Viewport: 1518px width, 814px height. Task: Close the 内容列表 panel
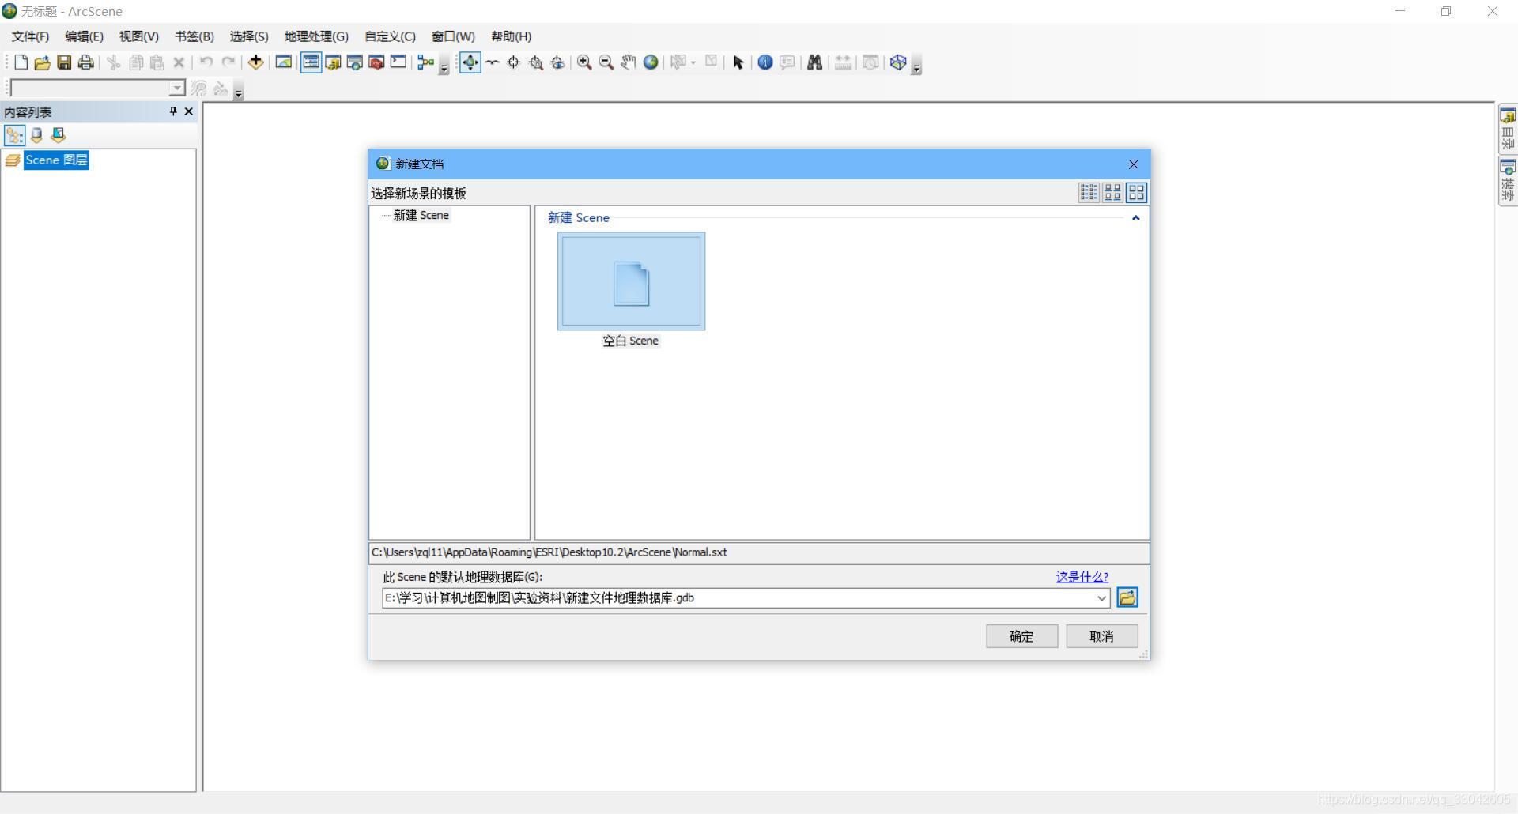(189, 111)
